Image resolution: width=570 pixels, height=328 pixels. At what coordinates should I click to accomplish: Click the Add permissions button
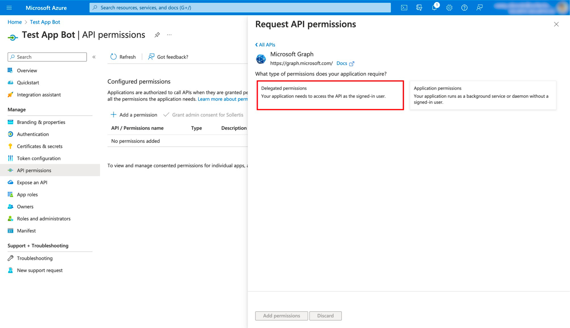click(281, 316)
